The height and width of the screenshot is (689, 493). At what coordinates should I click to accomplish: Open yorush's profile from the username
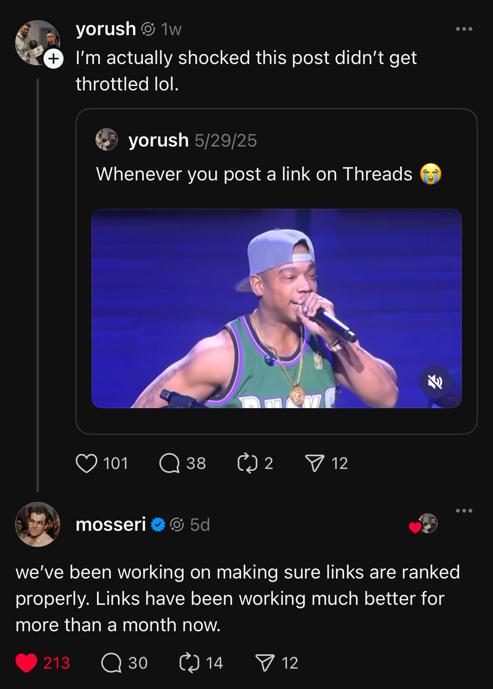pos(106,29)
